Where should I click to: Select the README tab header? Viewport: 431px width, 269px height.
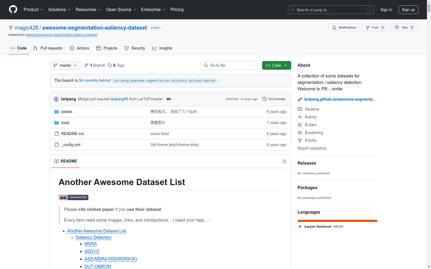(66, 161)
